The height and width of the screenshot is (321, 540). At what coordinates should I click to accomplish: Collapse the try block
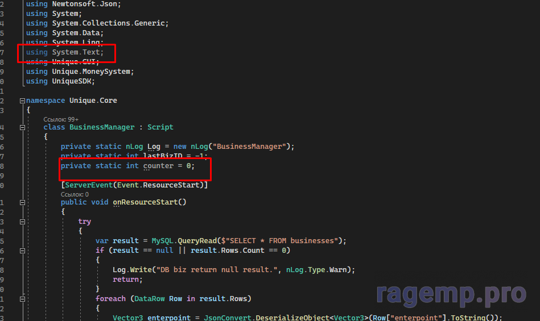[22, 222]
